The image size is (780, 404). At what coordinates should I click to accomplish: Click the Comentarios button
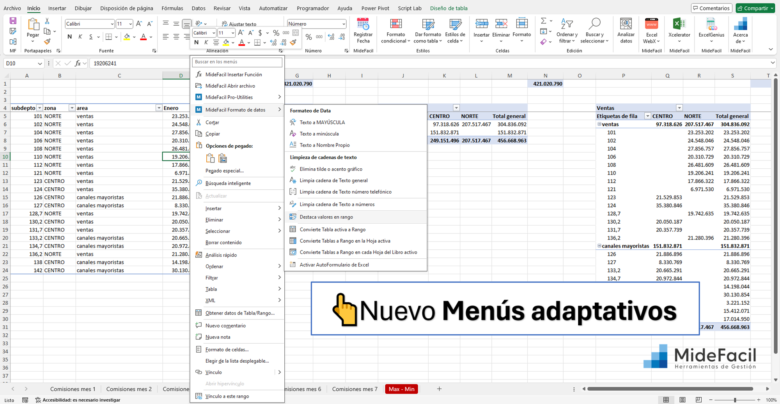click(711, 8)
